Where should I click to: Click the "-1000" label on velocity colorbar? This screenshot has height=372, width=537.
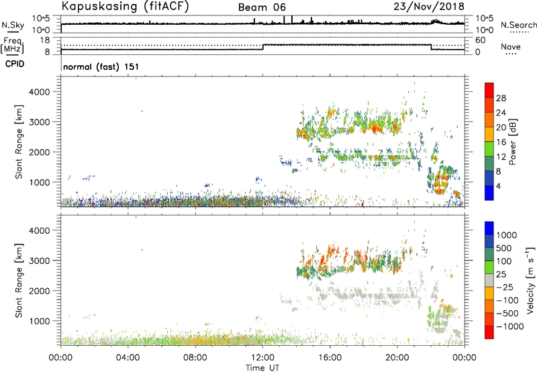(x=510, y=326)
